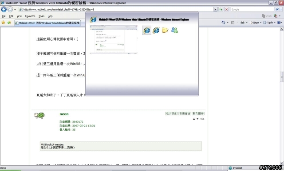Open the View menu

click(x=19, y=16)
